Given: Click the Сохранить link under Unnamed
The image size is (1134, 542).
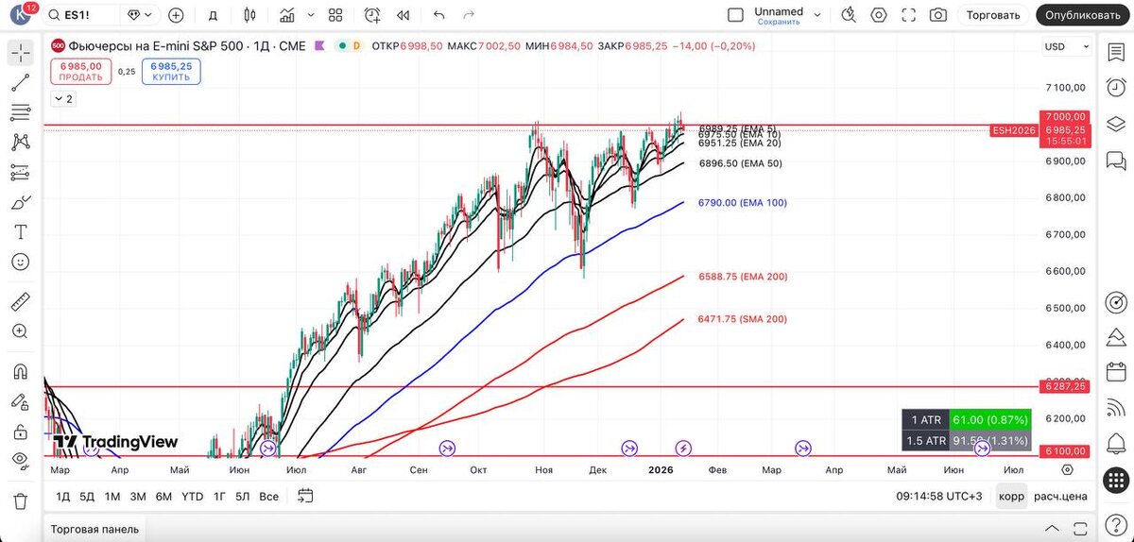Looking at the screenshot, I should pyautogui.click(x=779, y=22).
